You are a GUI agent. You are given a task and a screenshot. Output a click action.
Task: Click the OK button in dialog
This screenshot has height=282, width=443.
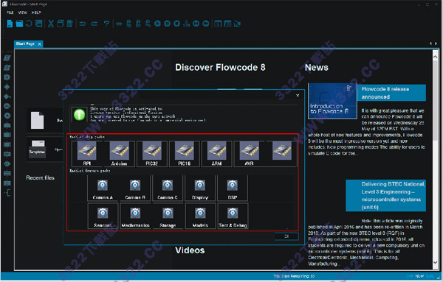click(286, 236)
